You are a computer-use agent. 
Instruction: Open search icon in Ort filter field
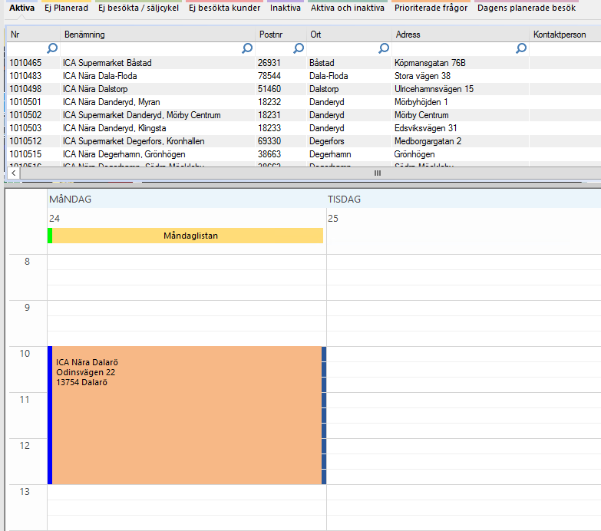coord(384,48)
